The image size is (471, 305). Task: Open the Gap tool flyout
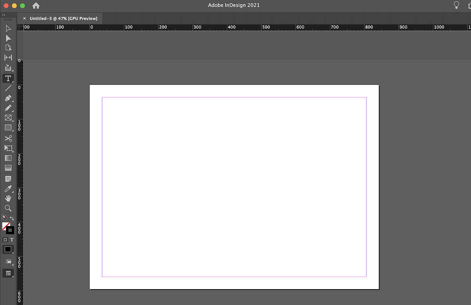[8, 57]
